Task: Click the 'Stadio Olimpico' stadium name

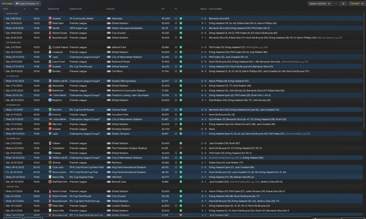Action: click(121, 134)
